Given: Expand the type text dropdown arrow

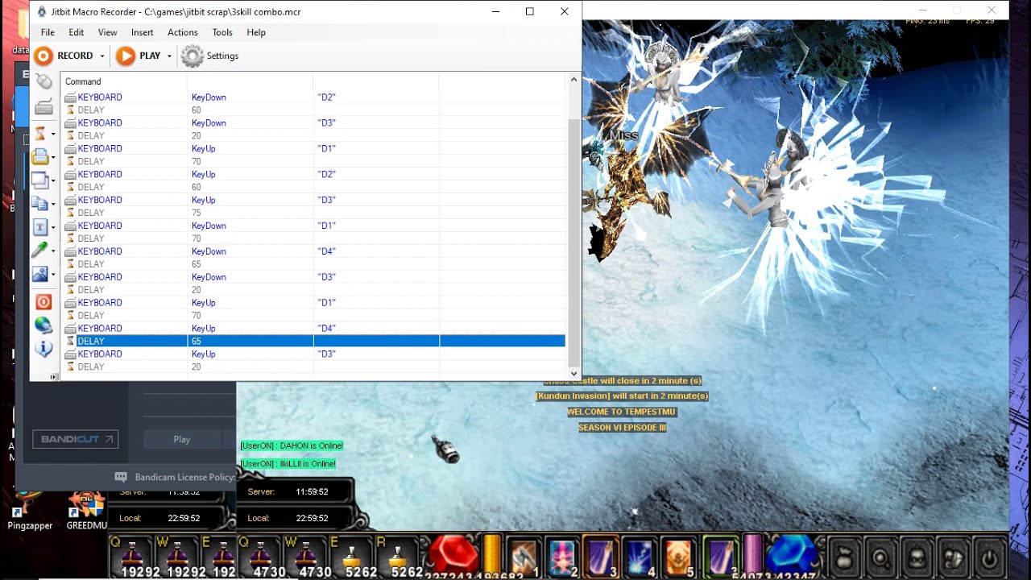Looking at the screenshot, I should click(53, 228).
